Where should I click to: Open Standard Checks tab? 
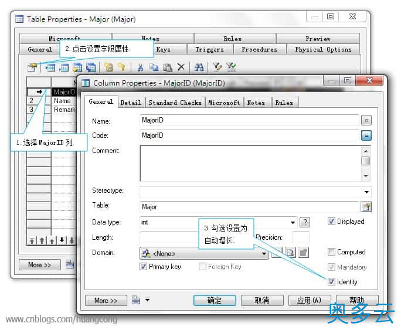[x=175, y=103]
